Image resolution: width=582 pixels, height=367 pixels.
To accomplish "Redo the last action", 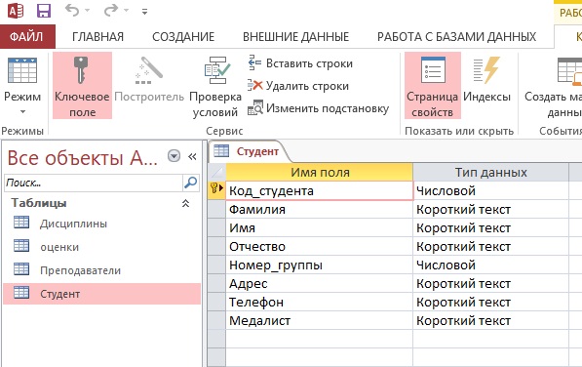I will 110,10.
